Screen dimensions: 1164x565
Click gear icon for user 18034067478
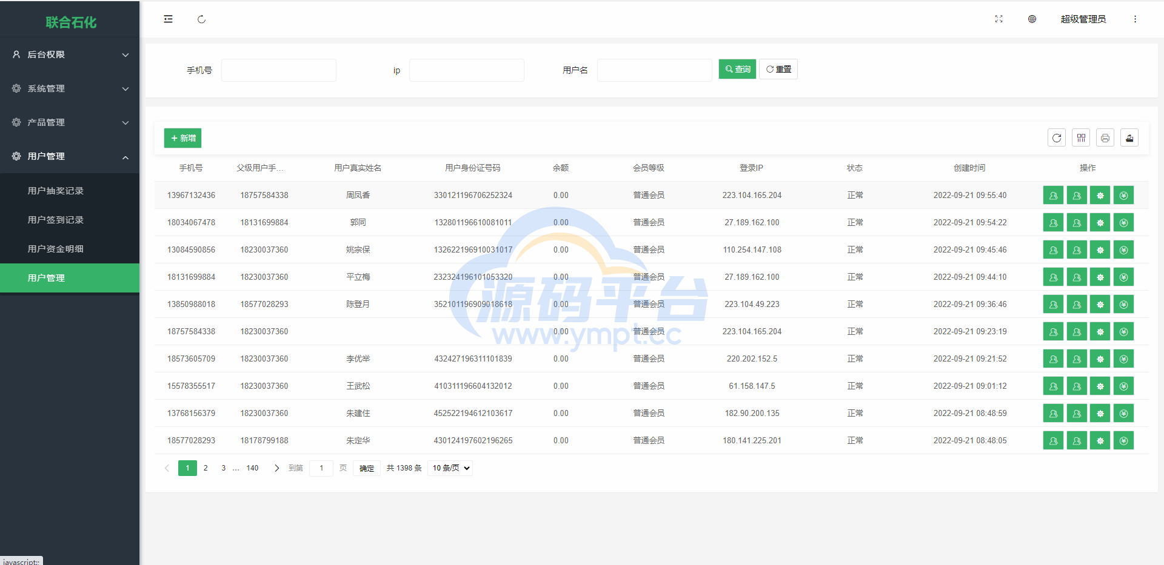click(1100, 223)
